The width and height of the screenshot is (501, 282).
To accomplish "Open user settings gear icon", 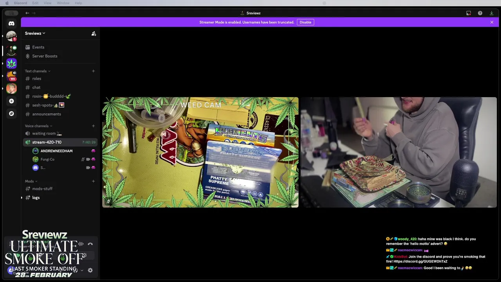I will pyautogui.click(x=90, y=270).
